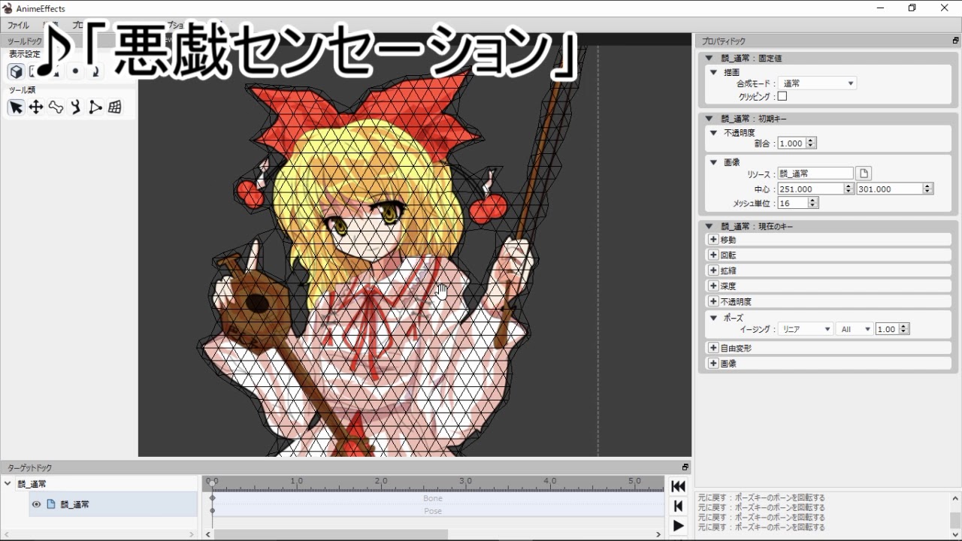Click the 中心 Y value stepper

click(x=928, y=189)
